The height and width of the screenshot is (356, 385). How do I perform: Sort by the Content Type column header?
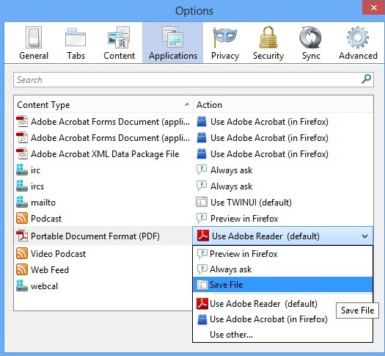tap(103, 105)
